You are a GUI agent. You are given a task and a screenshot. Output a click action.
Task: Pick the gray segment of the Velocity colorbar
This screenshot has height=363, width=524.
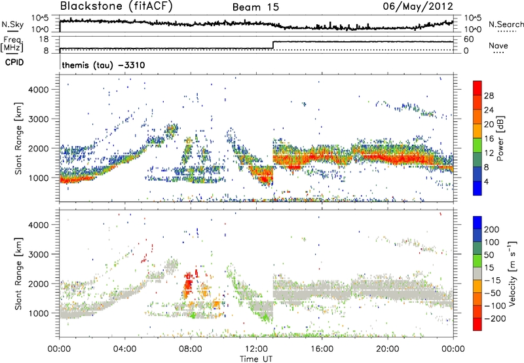pos(477,273)
